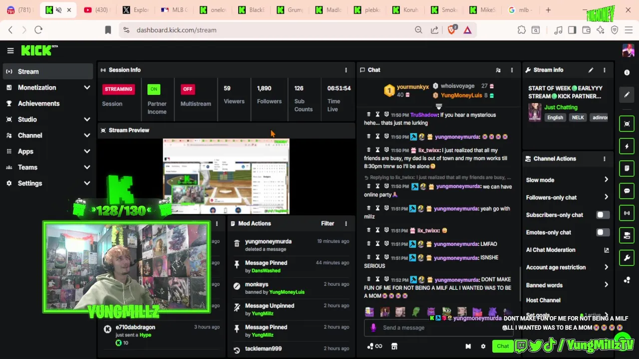Open Mod Actions three-dot menu
Image resolution: width=639 pixels, height=359 pixels.
click(345, 223)
